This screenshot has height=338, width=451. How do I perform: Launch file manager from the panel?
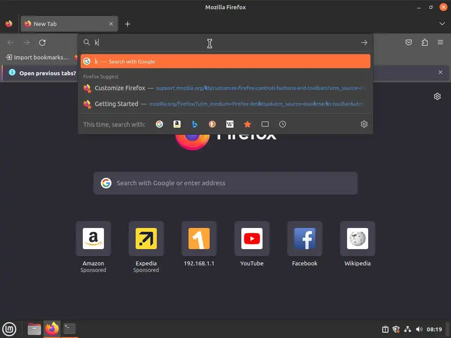pyautogui.click(x=34, y=329)
